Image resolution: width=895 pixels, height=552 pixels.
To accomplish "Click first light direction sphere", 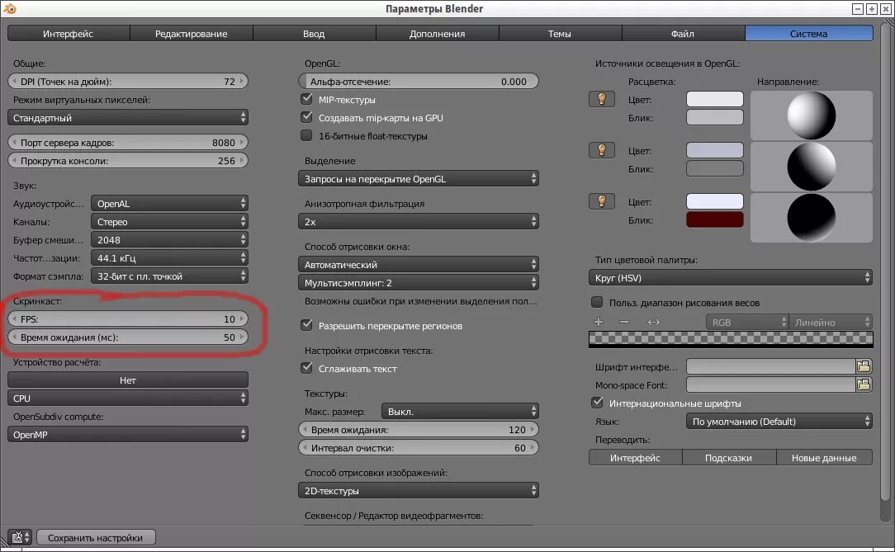I will 811,116.
